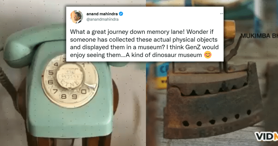Open the tweet's three-dot more options menu

click(x=221, y=14)
